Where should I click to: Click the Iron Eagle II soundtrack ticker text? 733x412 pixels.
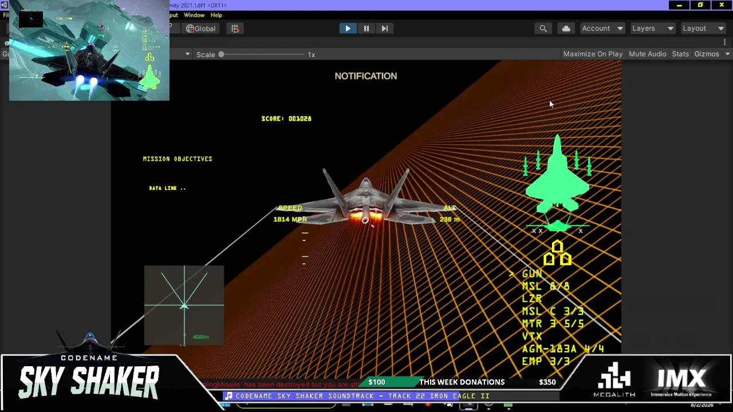[x=362, y=396]
